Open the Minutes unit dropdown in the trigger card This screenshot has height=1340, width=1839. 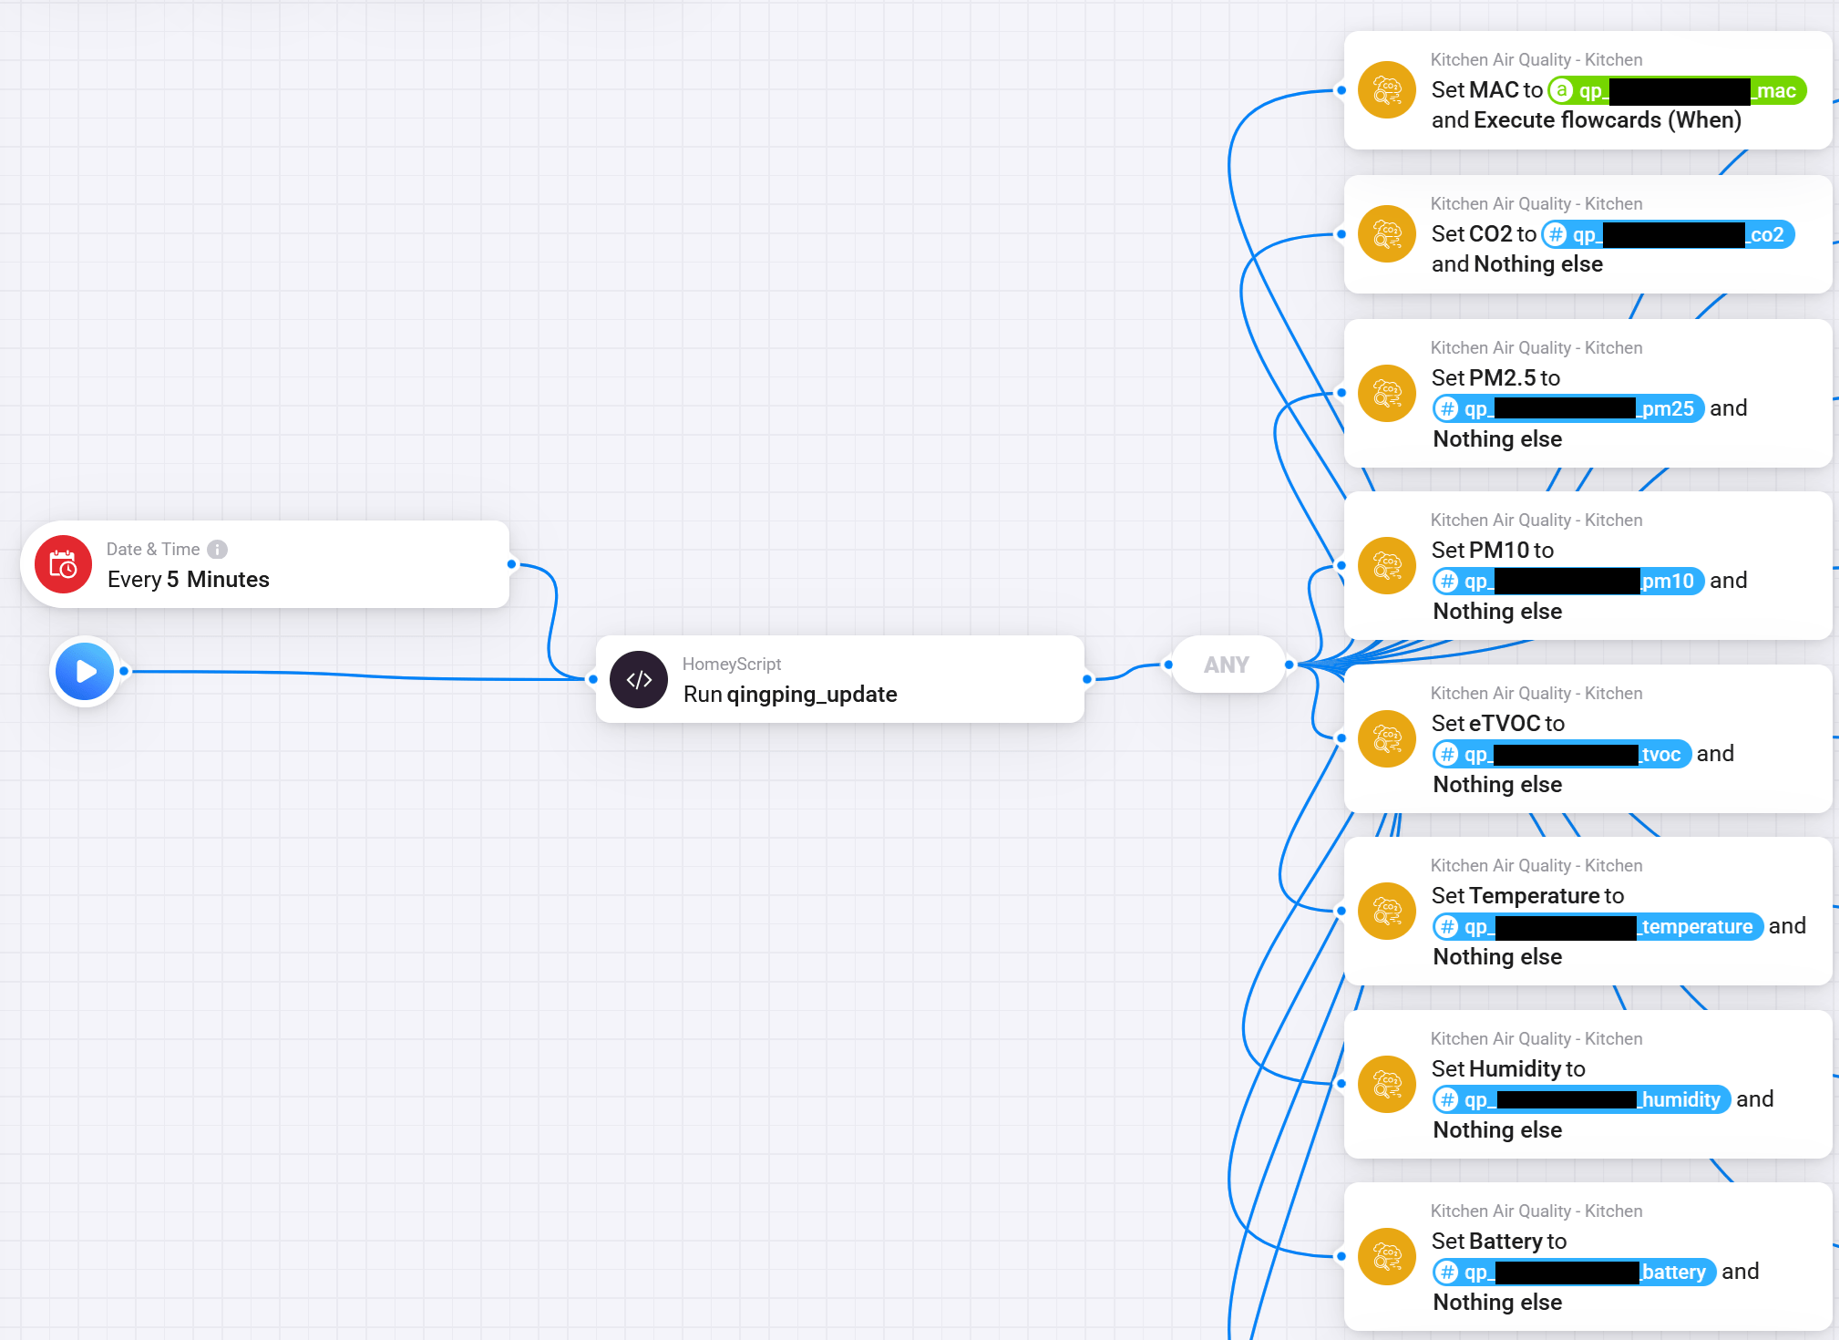[x=228, y=580]
